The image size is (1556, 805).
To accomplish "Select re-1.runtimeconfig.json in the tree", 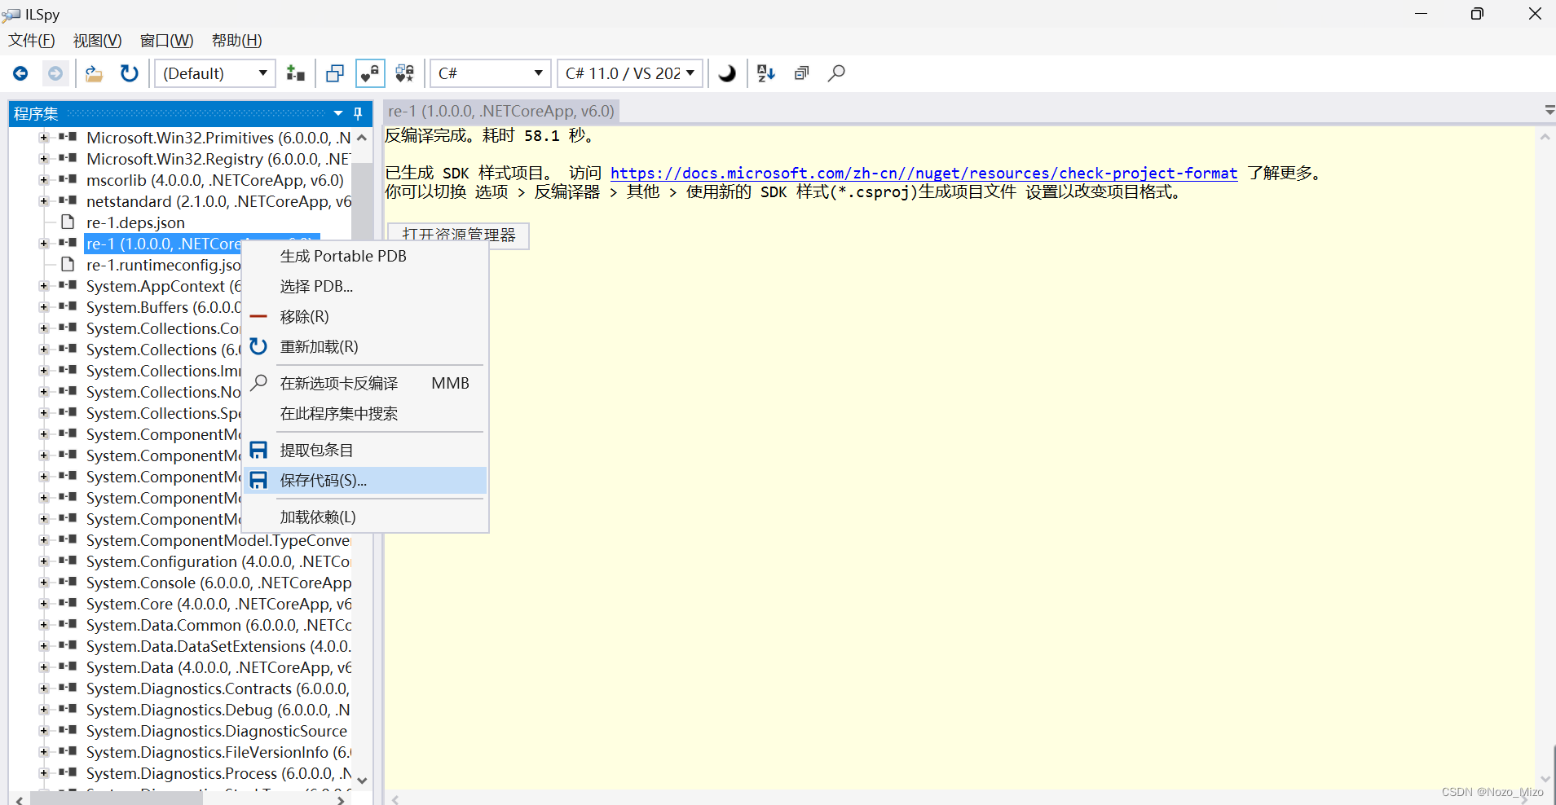I will point(164,265).
